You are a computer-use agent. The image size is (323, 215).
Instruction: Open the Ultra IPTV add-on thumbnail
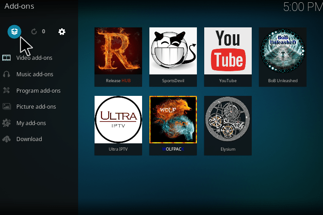pos(118,120)
